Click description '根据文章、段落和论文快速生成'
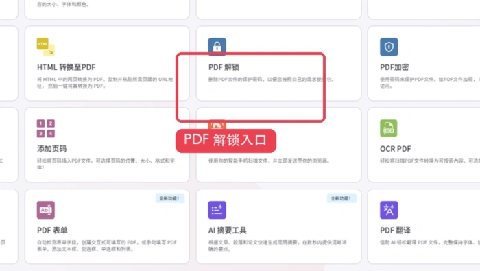 [278, 246]
